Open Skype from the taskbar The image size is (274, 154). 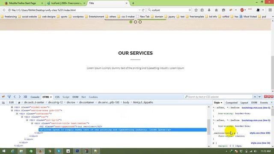click(59, 151)
